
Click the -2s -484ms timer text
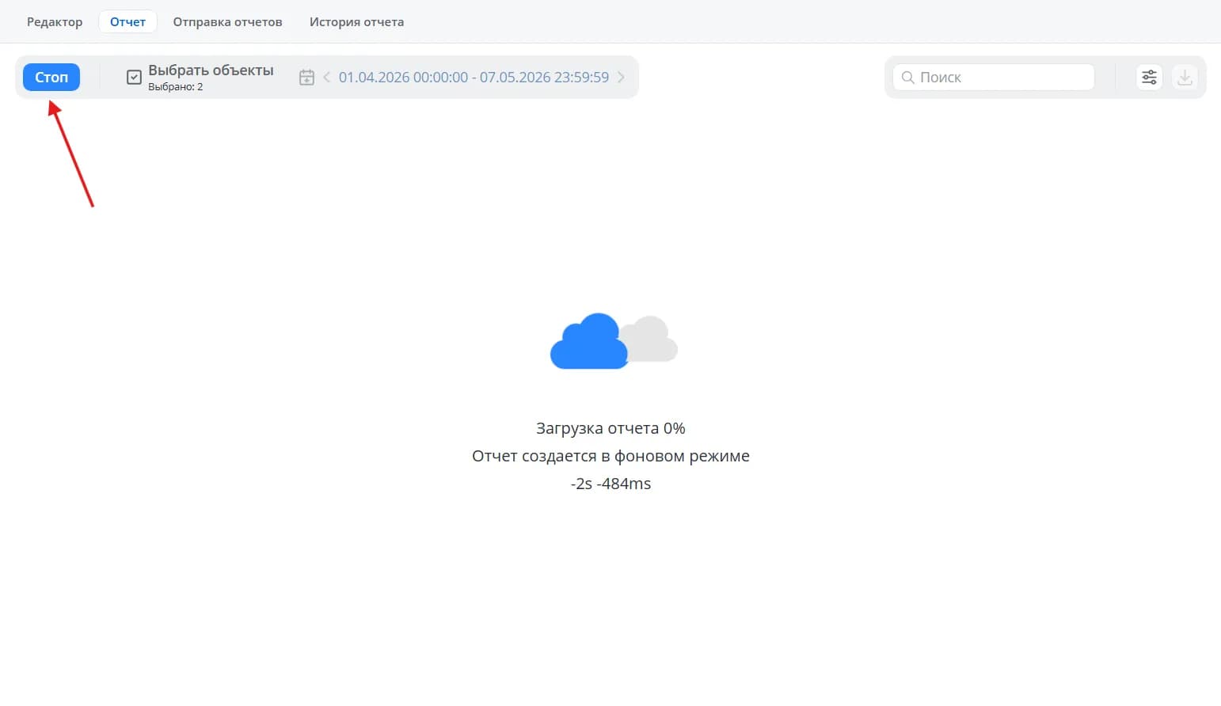tap(610, 484)
